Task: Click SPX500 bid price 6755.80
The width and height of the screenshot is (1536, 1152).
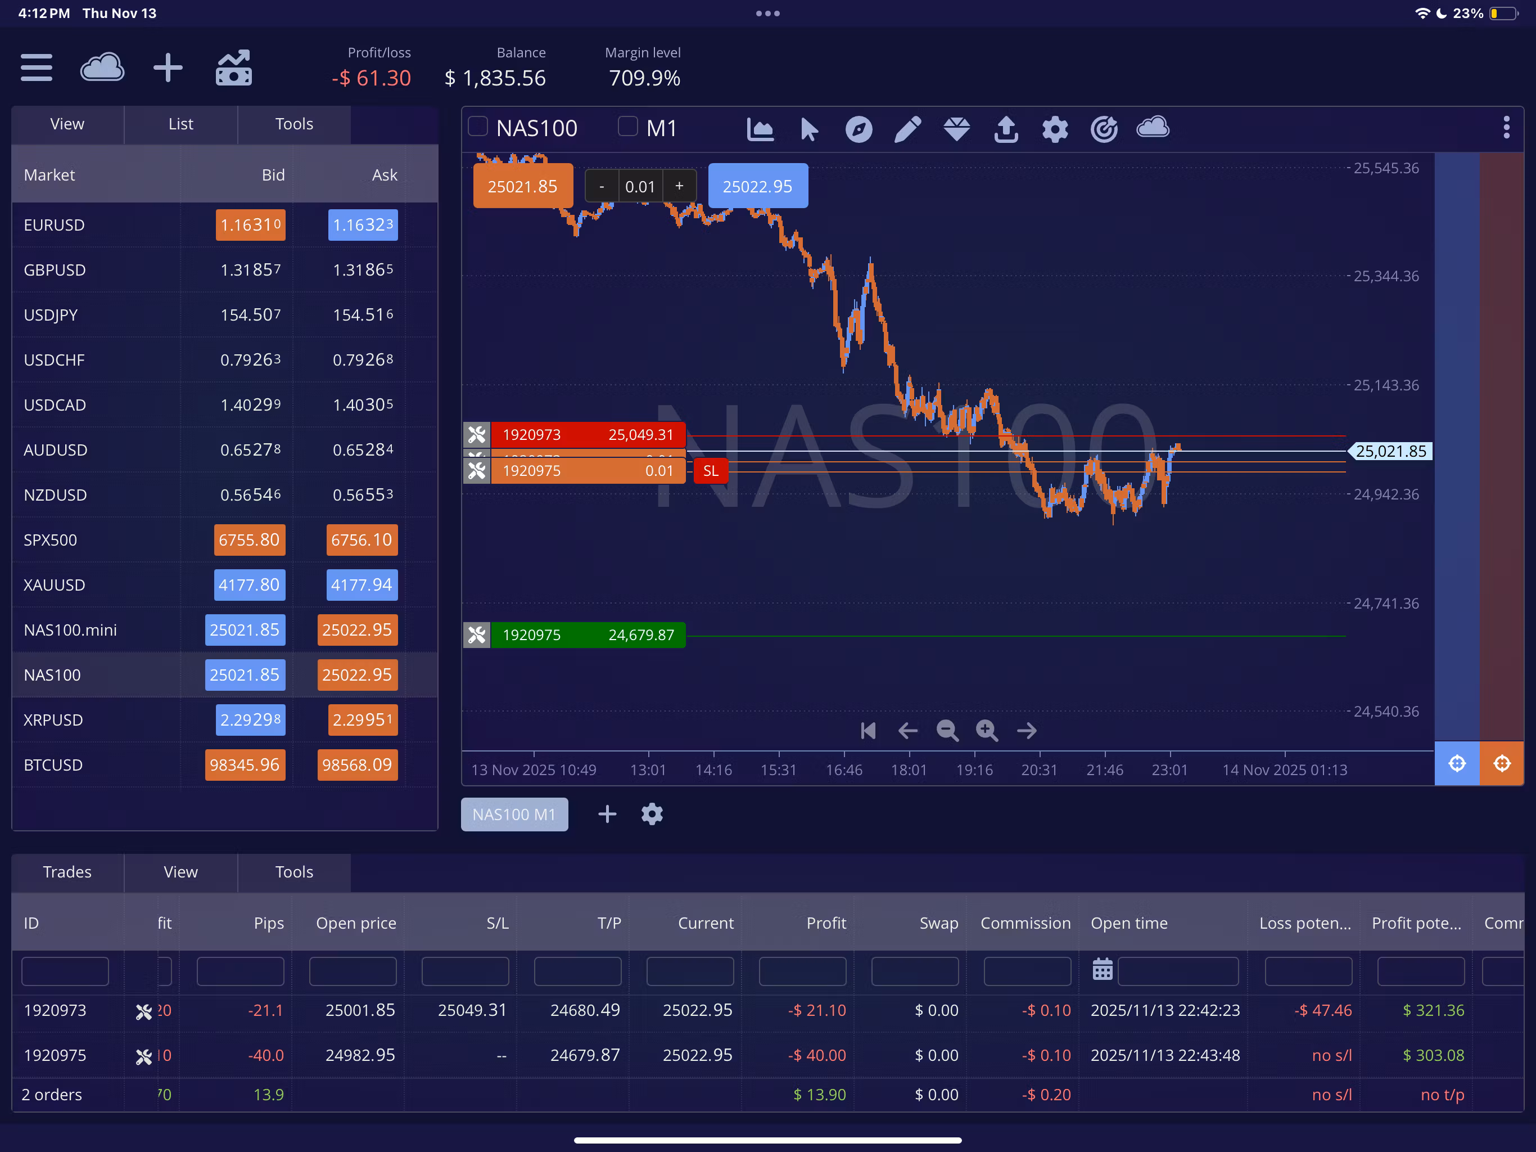Action: point(249,540)
